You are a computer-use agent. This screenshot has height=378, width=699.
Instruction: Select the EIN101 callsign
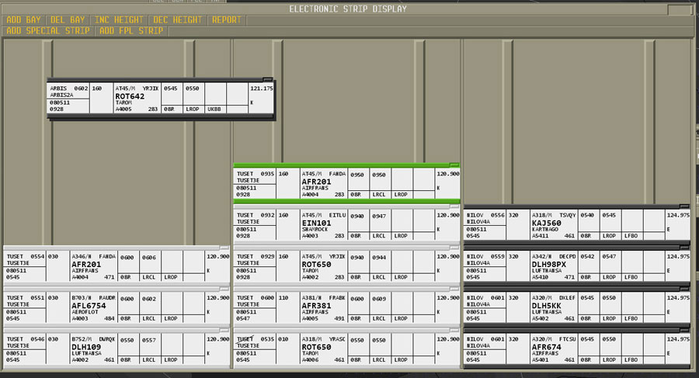316,224
